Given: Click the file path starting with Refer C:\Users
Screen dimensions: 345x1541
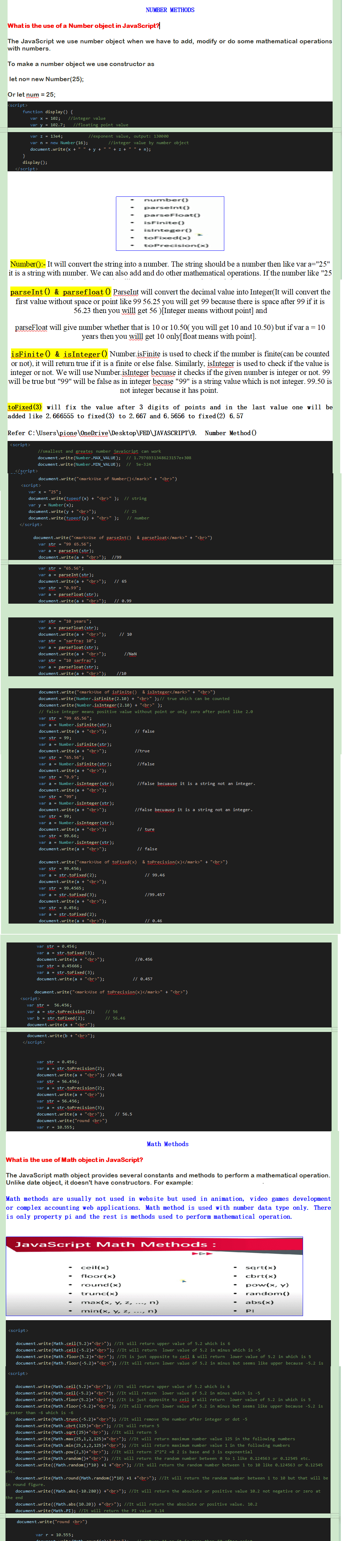Looking at the screenshot, I should [x=102, y=432].
